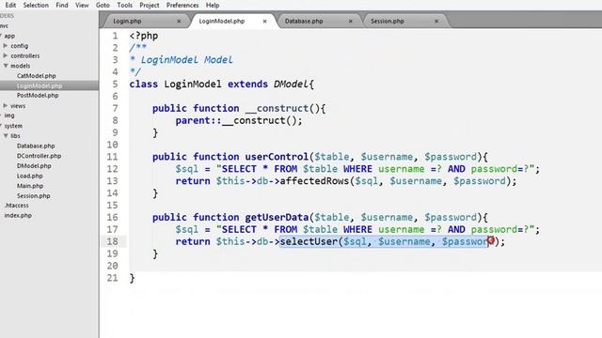Click 'LoginModel Model' comment text
602x338 pixels.
pyautogui.click(x=186, y=60)
